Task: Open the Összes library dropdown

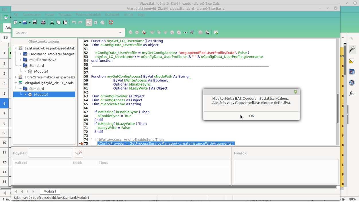Action: (120, 33)
